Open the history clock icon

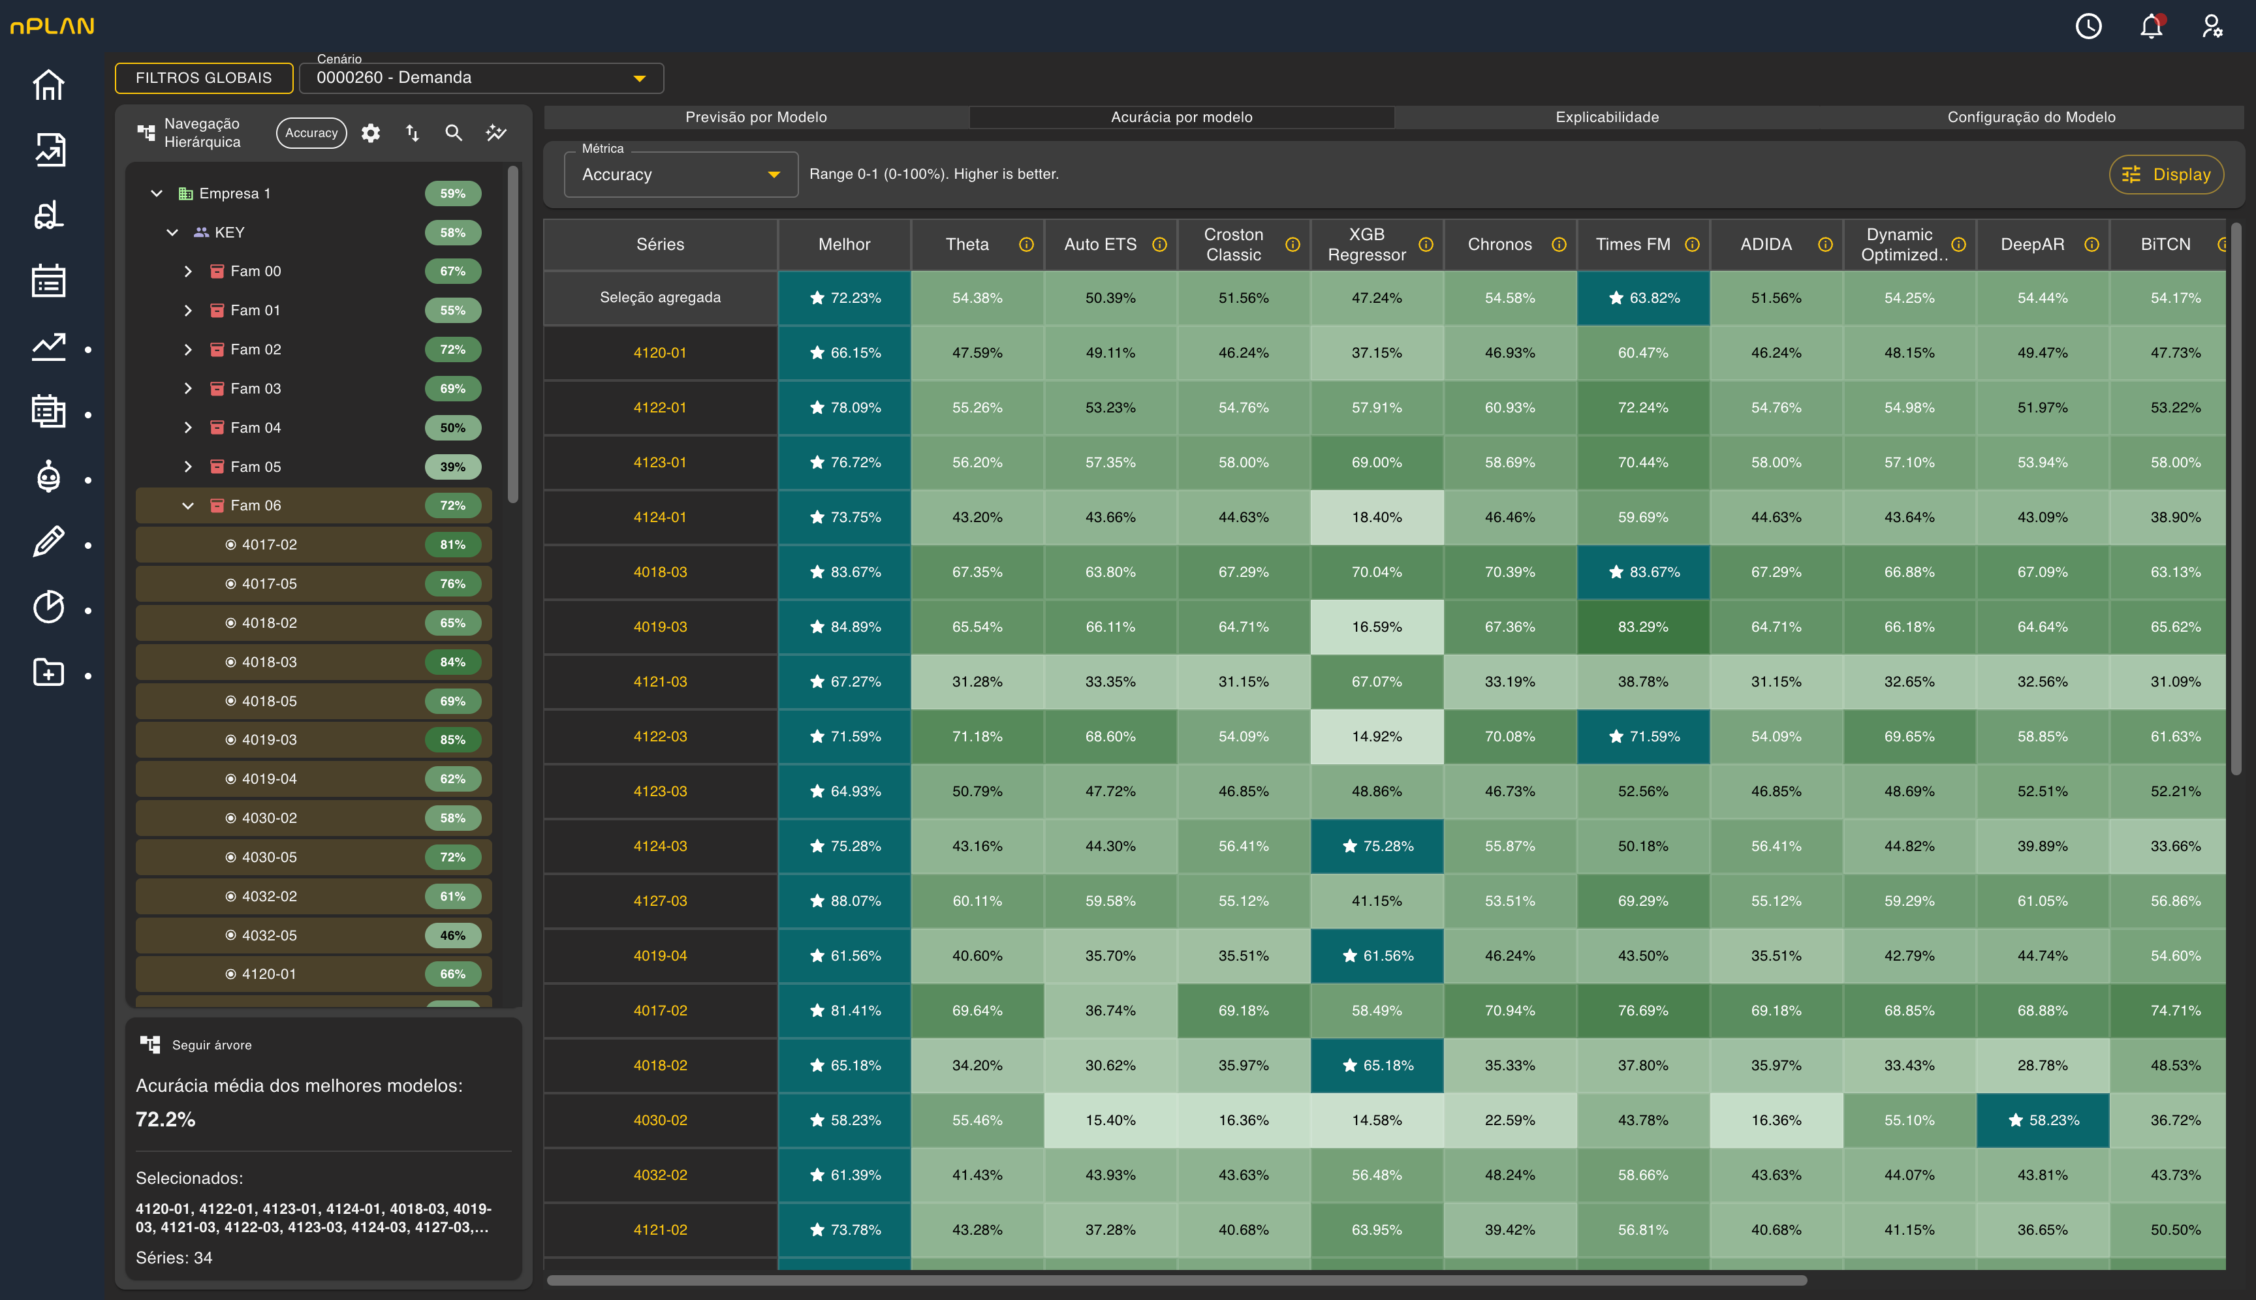coord(2088,26)
